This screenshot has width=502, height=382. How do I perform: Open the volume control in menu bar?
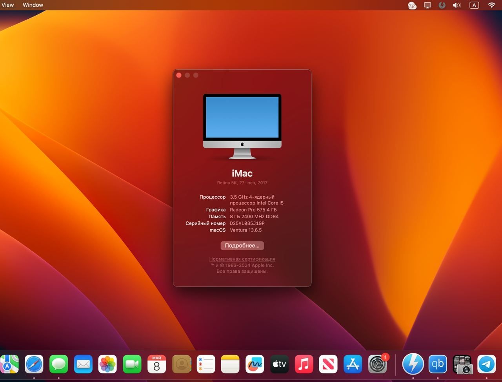[457, 5]
